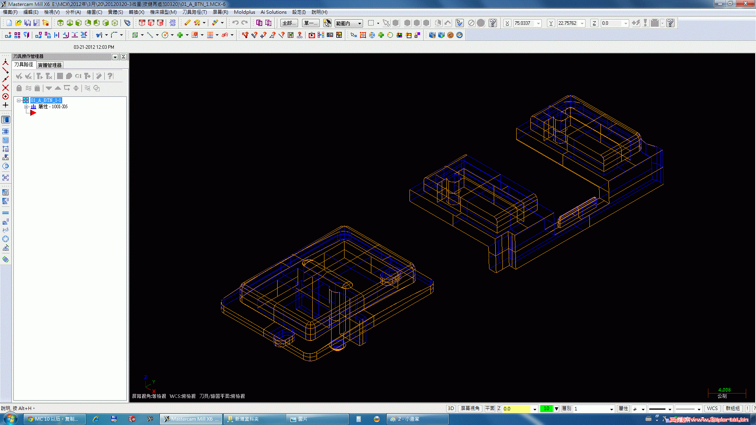
Task: Expand the 屬性 - 100I-X6 tree node
Action: (26, 107)
